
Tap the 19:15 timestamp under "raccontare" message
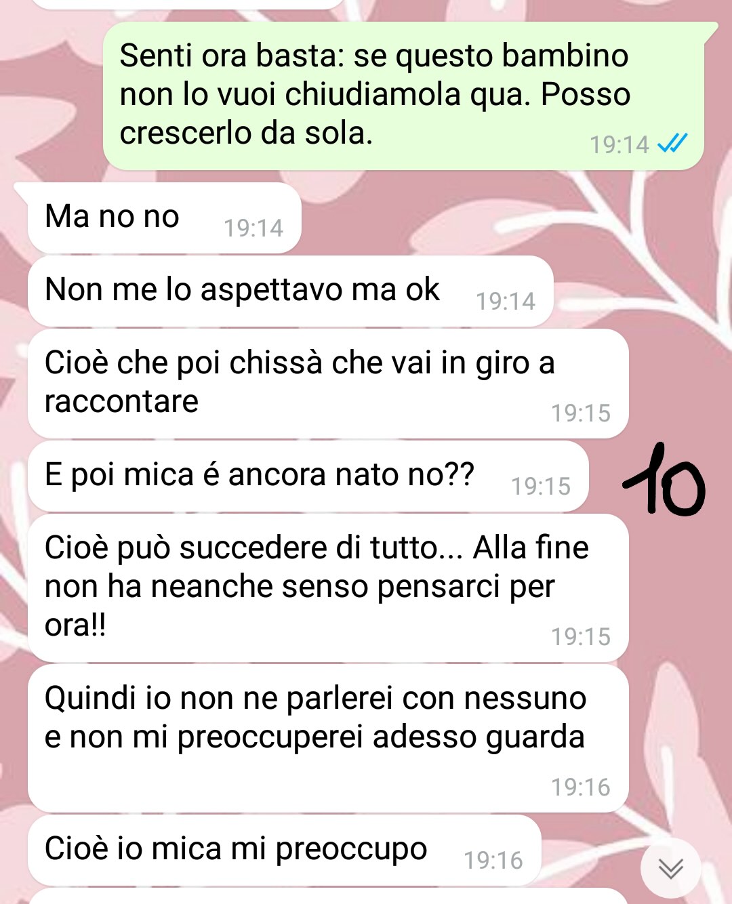581,413
